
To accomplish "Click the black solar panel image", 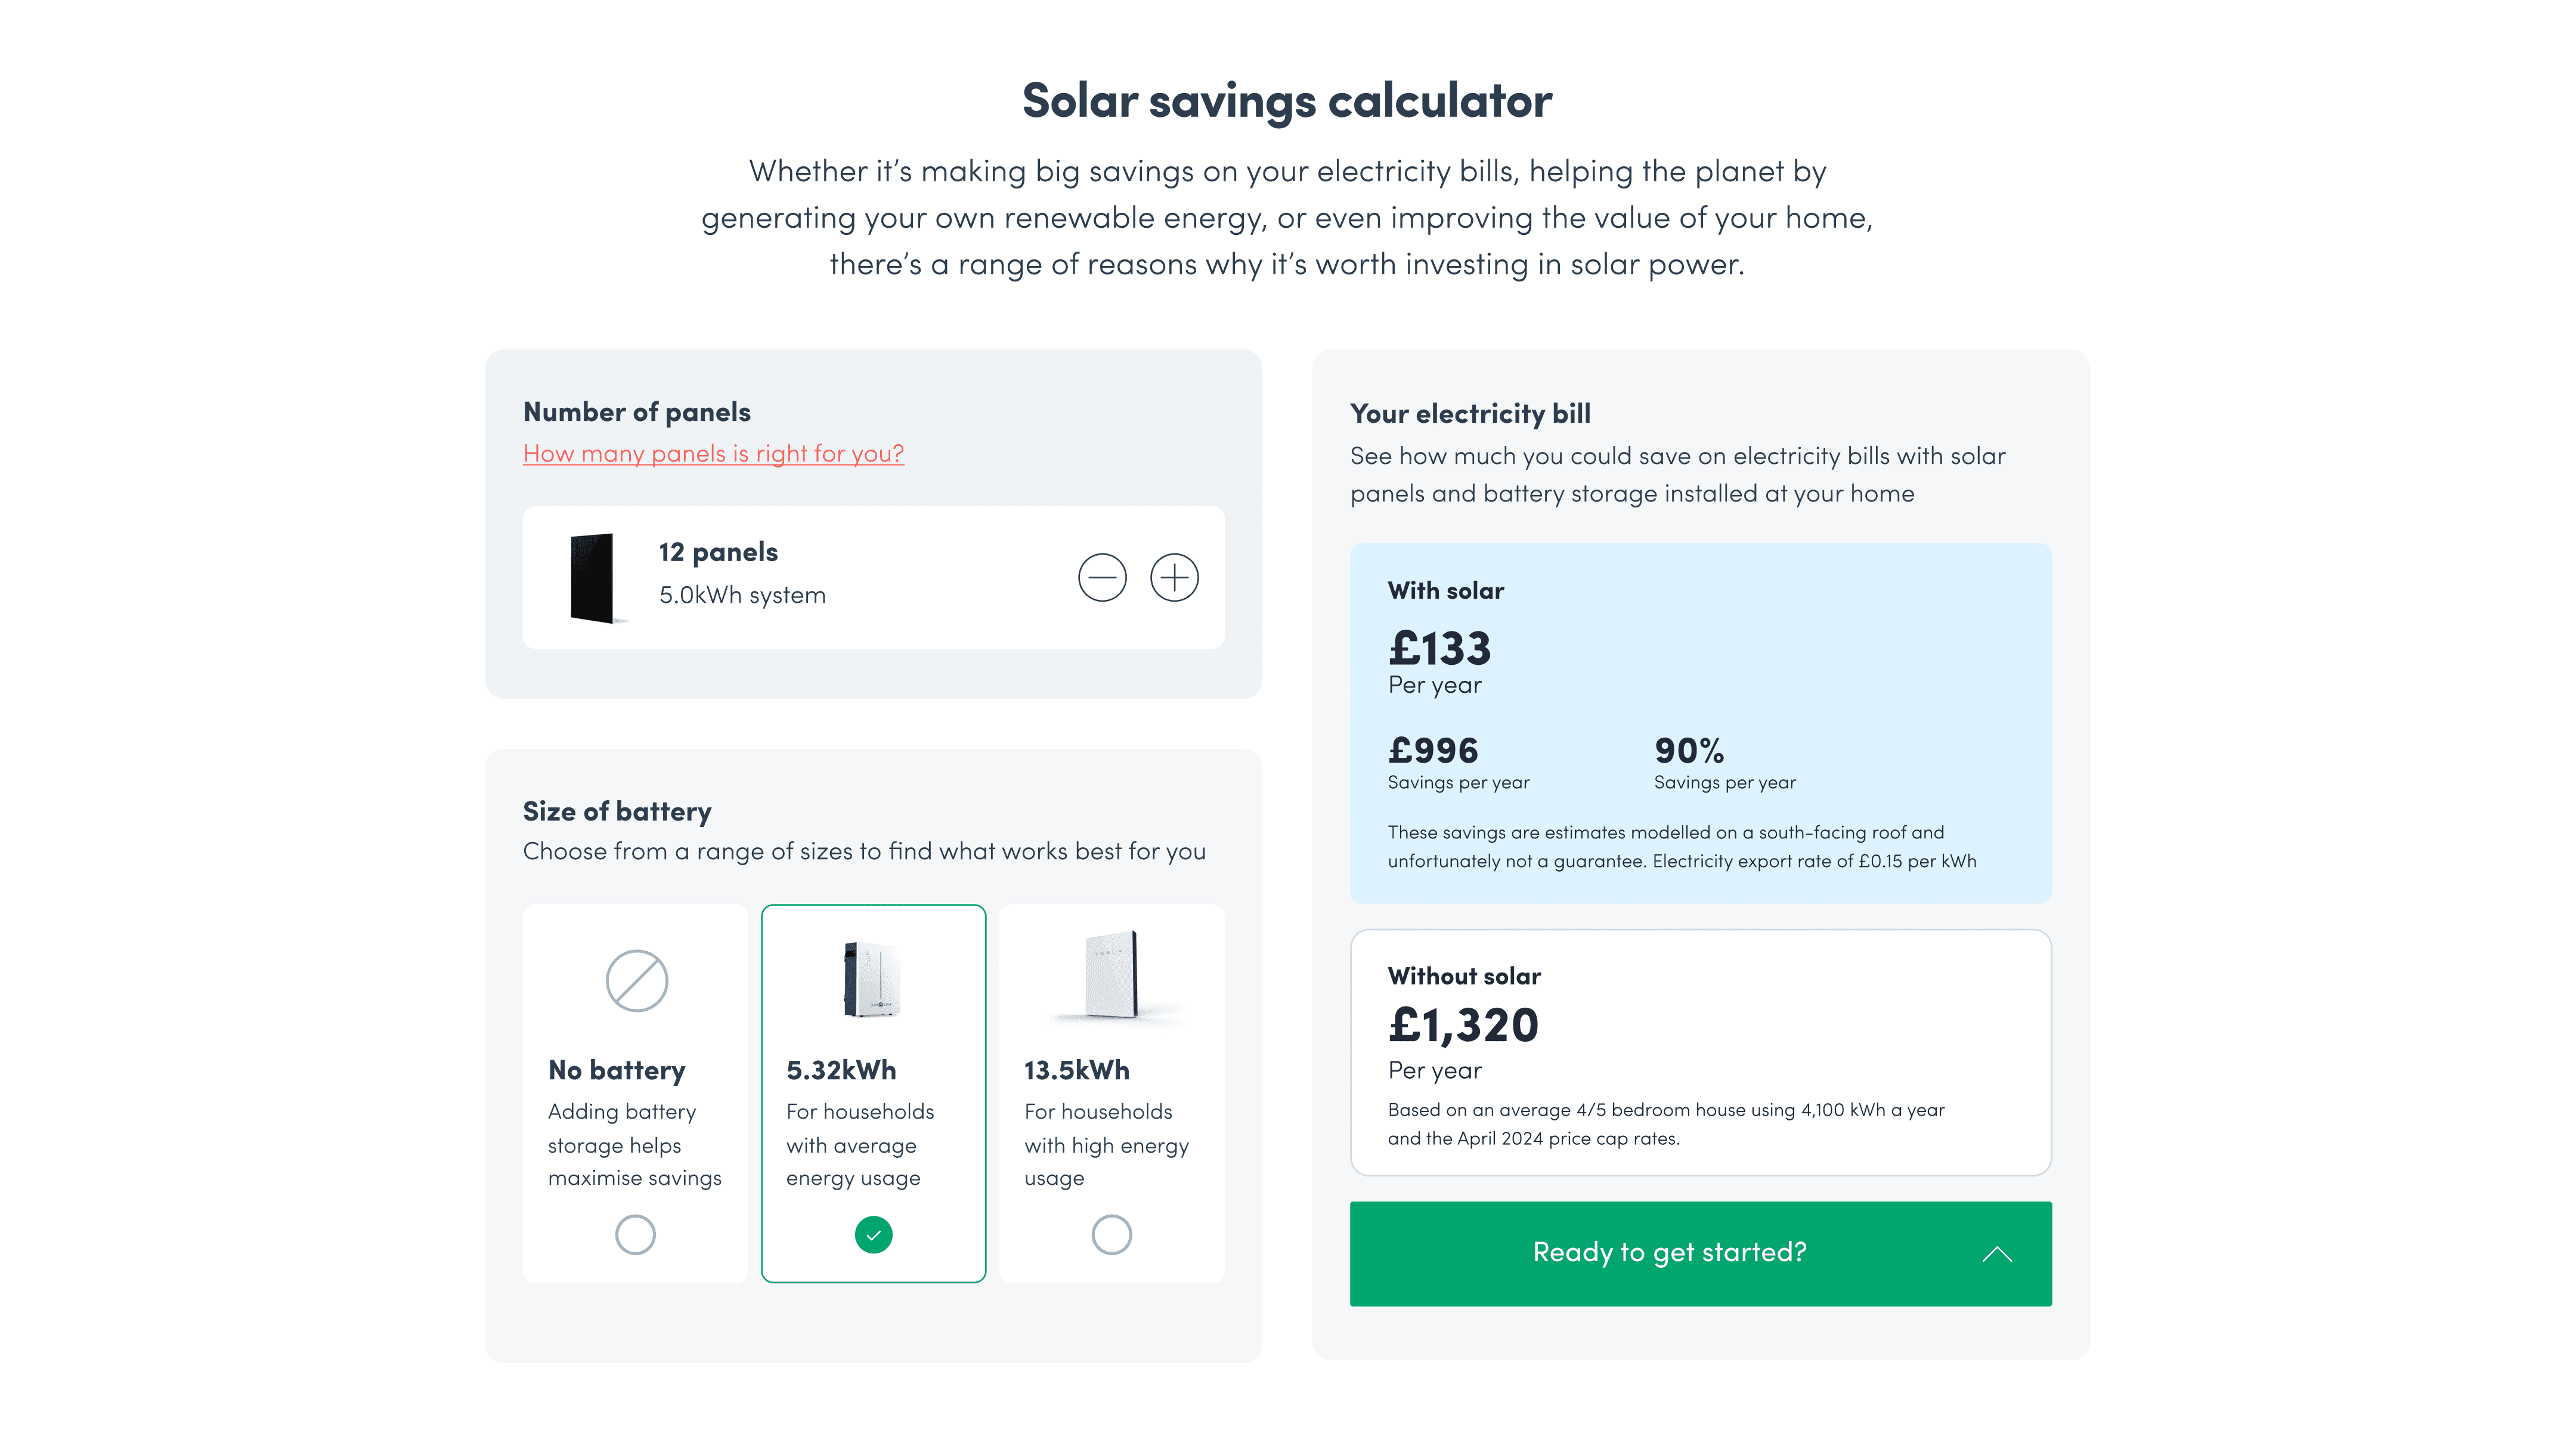I will [x=594, y=578].
